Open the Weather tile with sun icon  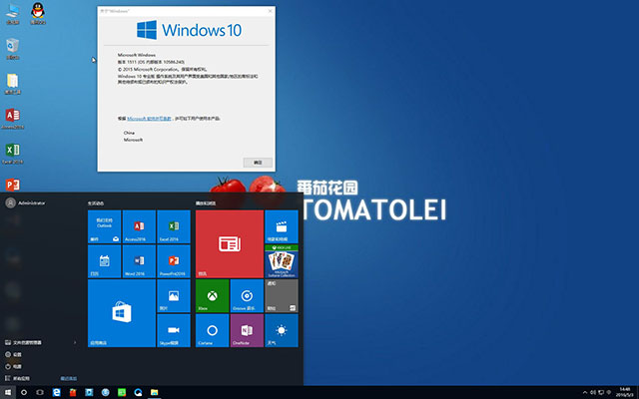pyautogui.click(x=281, y=330)
